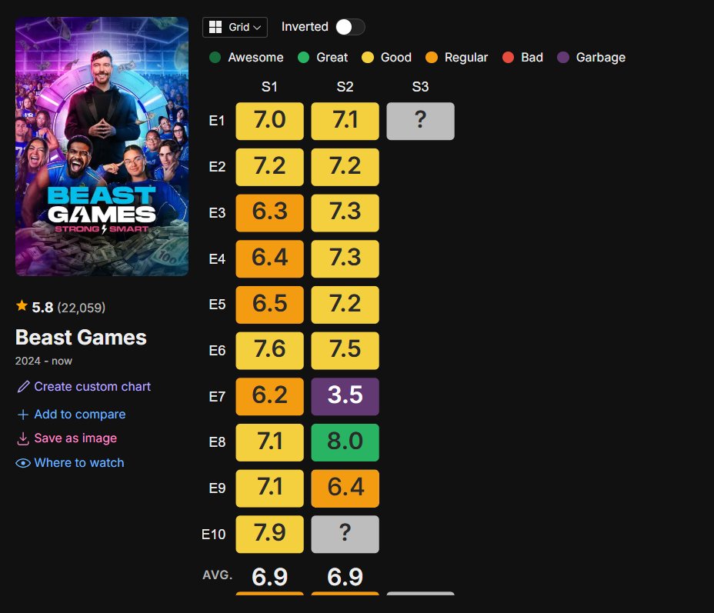Viewport: 714px width, 613px height.
Task: Click the E10 row label
Action: (214, 535)
